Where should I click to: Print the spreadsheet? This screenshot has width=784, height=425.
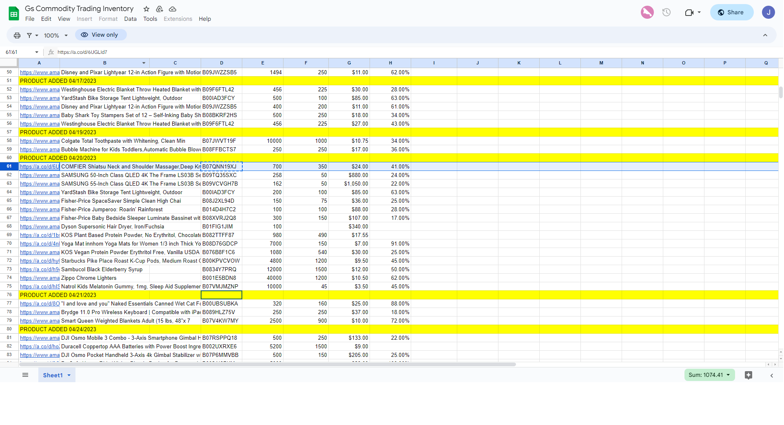point(17,35)
